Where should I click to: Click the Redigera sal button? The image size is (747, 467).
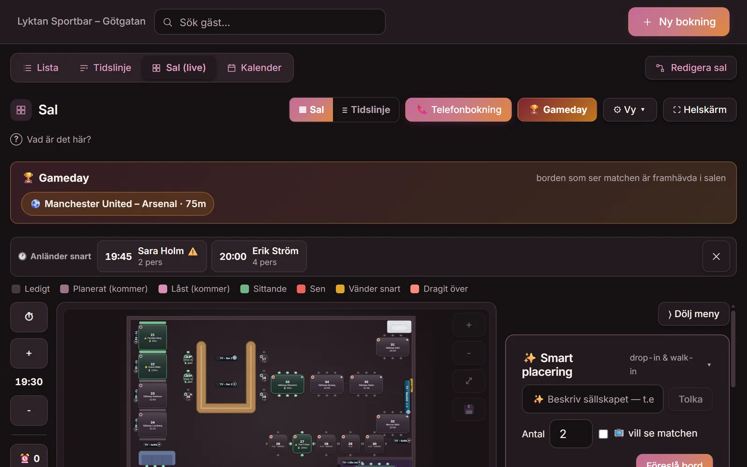691,68
